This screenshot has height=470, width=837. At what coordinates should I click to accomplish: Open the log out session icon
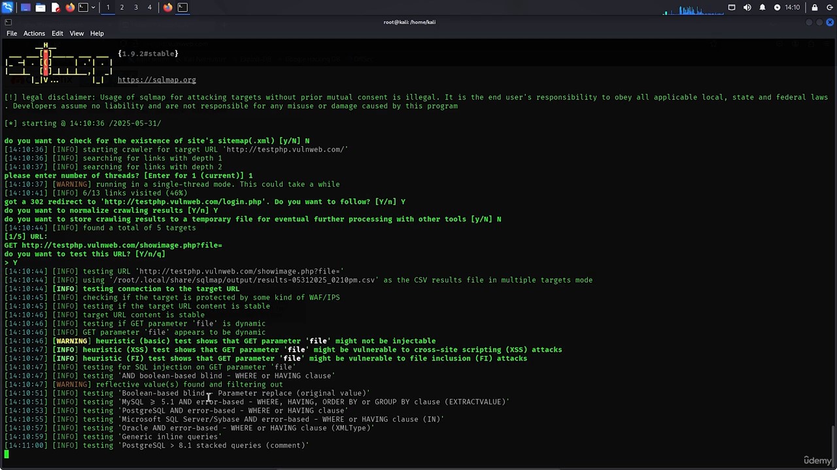pos(829,7)
